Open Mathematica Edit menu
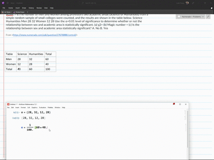The image size is (214, 160). point(12,108)
